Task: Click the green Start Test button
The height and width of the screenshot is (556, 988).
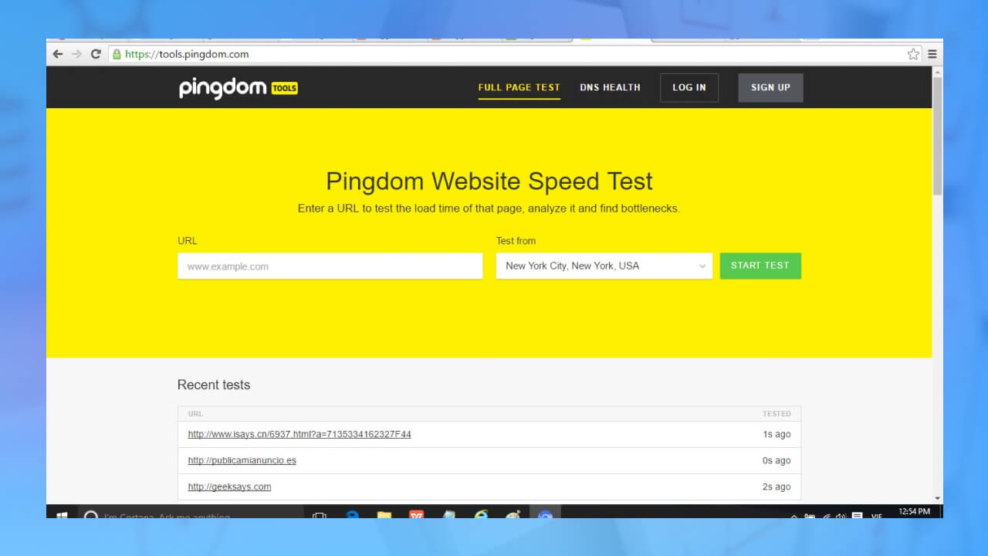Action: [x=760, y=266]
